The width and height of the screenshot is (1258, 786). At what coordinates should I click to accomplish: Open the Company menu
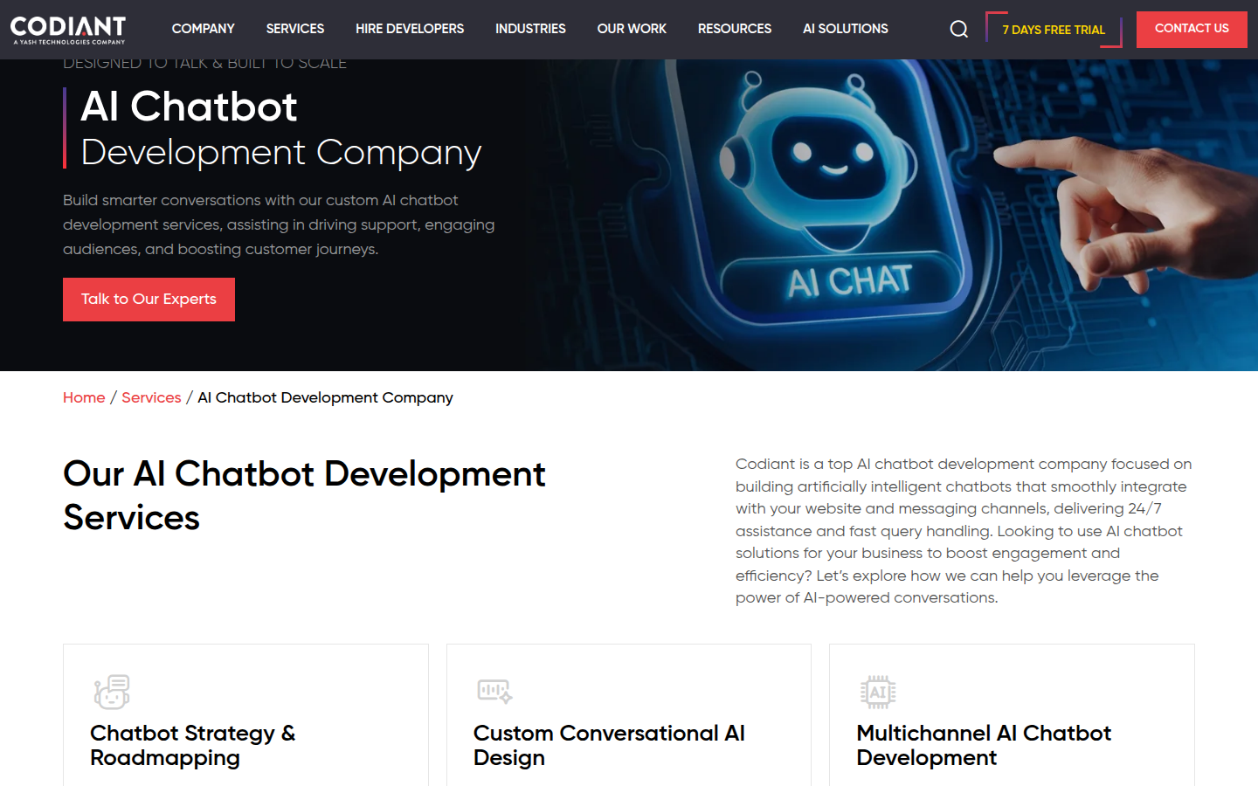[203, 29]
